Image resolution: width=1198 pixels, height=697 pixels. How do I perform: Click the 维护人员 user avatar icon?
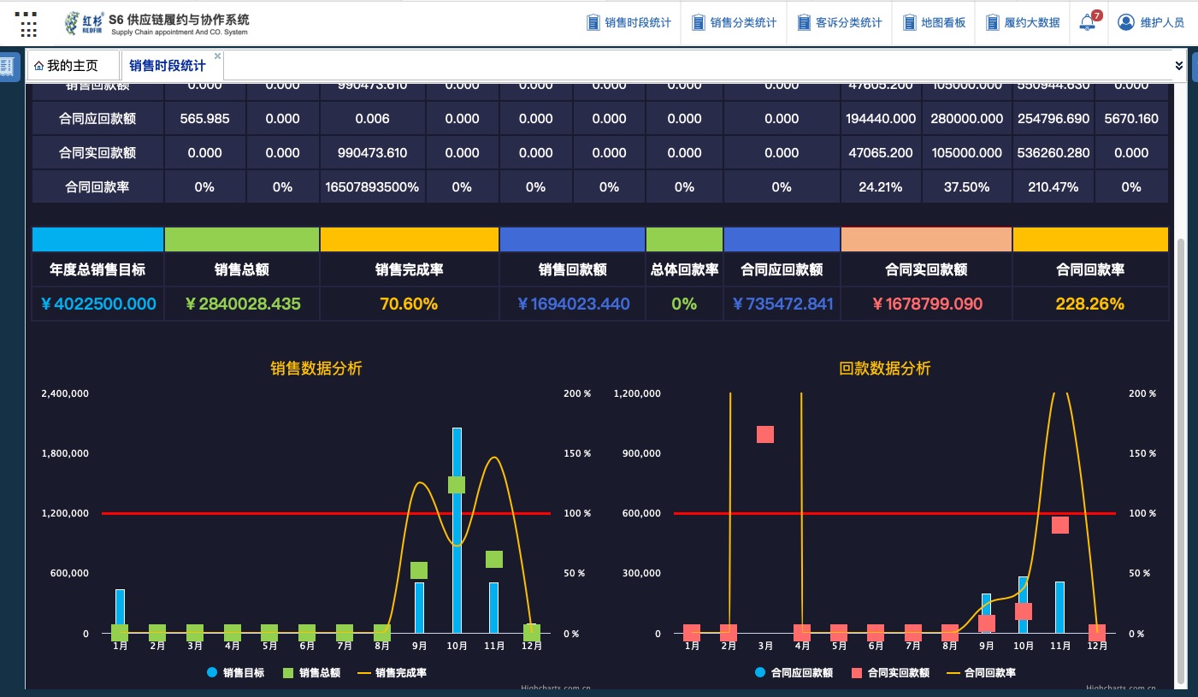click(1126, 22)
